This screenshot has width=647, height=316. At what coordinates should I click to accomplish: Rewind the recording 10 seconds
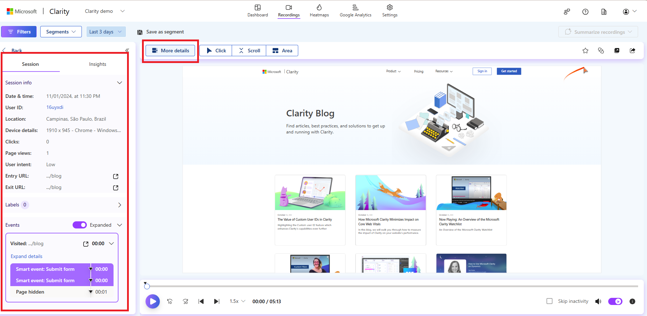(x=170, y=301)
